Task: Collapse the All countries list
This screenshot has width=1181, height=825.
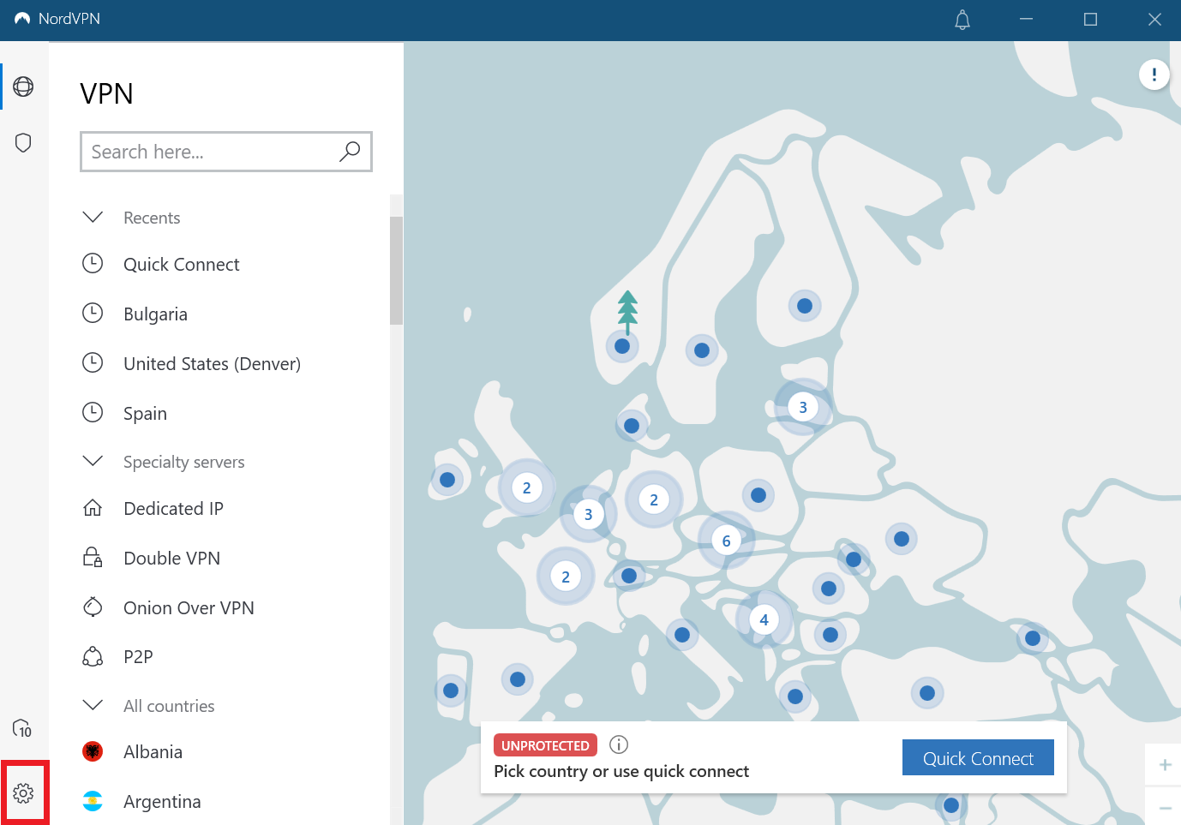Action: 93,705
